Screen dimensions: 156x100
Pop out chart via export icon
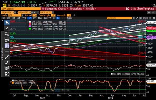(x=127, y=9)
